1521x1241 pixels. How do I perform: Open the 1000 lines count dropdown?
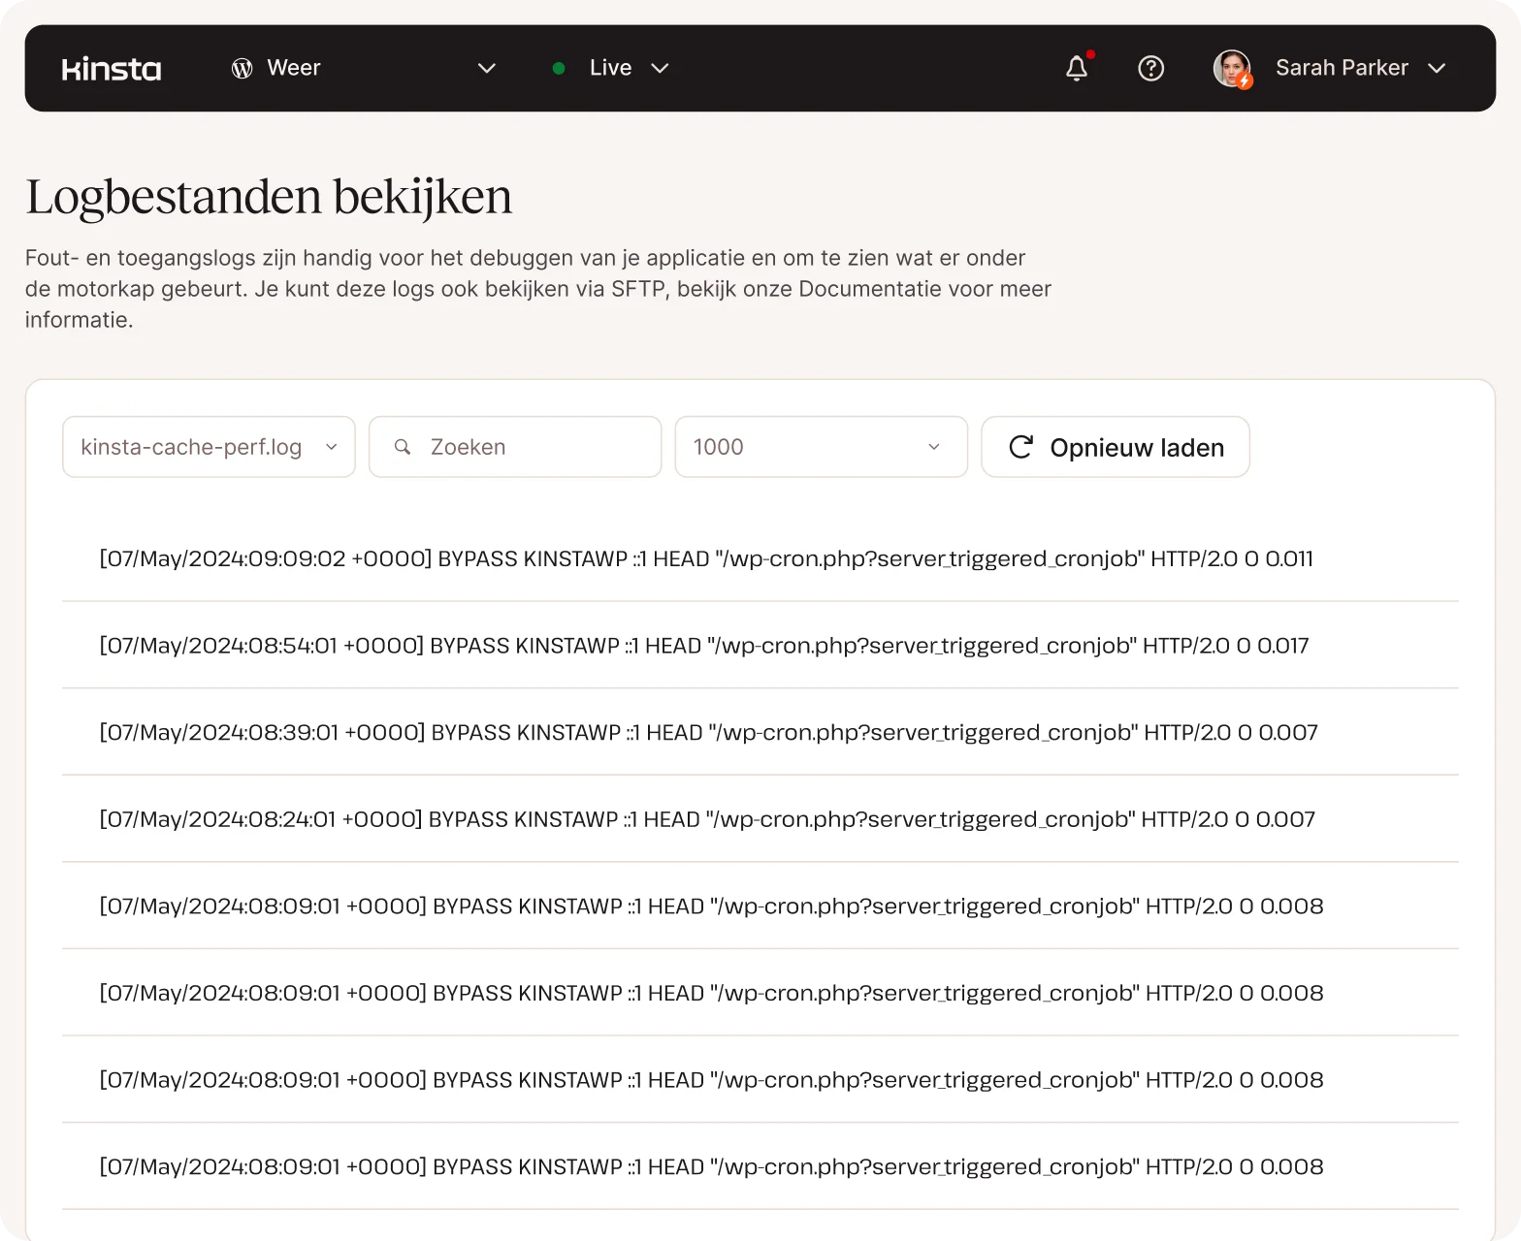point(821,447)
